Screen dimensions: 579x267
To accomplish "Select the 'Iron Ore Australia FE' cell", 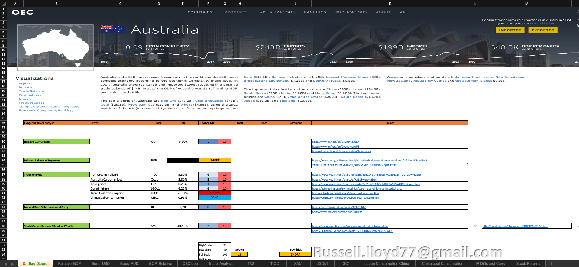I will pos(120,174).
